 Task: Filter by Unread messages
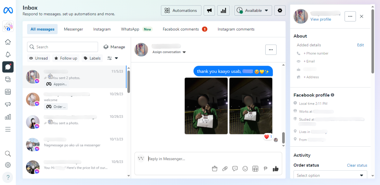coord(39,58)
